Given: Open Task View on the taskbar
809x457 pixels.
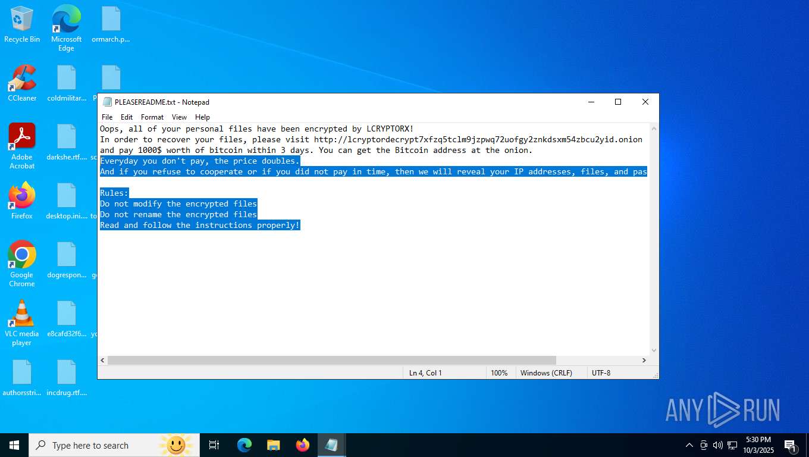Looking at the screenshot, I should click(214, 445).
